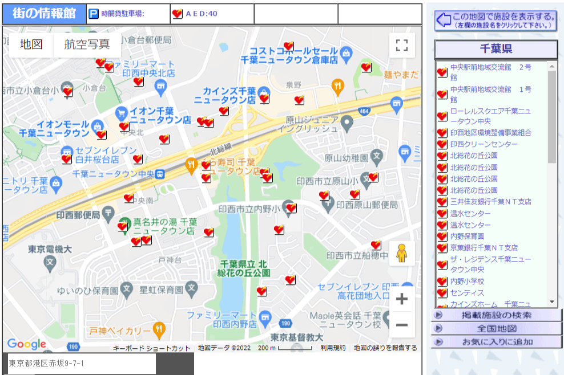This screenshot has height=375, width=564.
Task: Click 東京電機大 school marker
Action: click(x=50, y=264)
